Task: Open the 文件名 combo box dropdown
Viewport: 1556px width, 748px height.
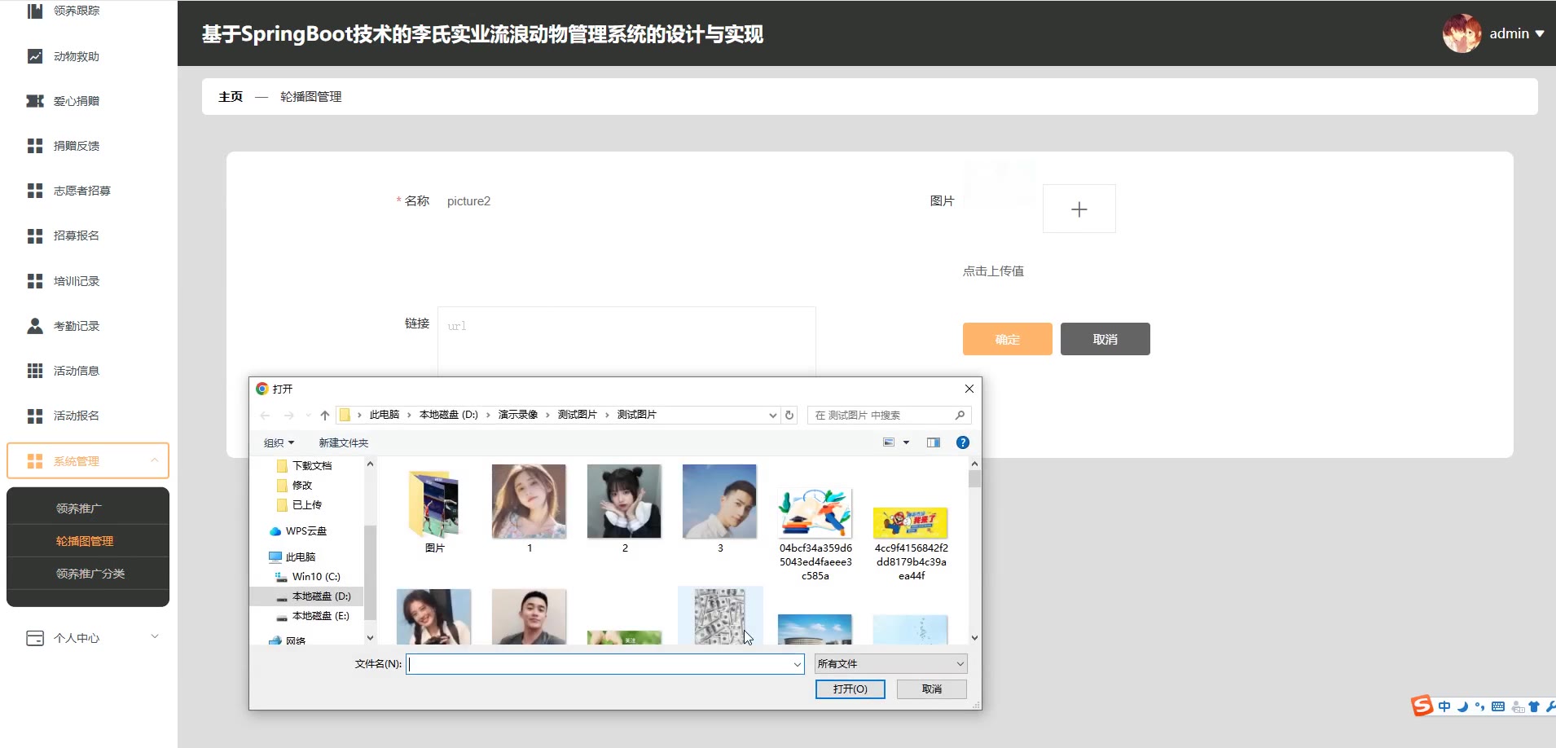Action: point(797,664)
